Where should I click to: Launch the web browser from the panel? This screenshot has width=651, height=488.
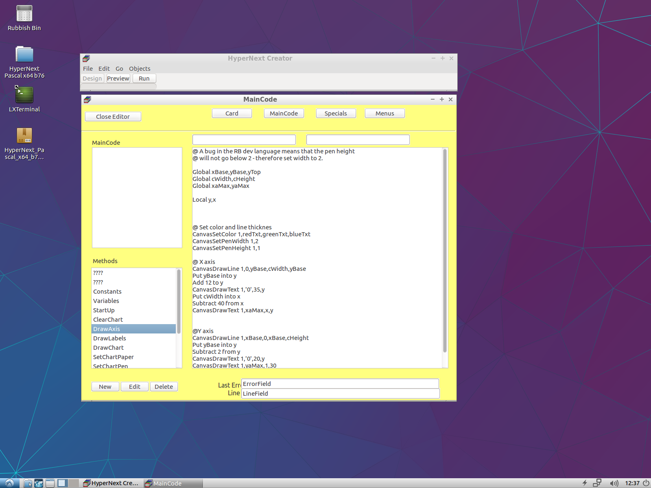39,483
